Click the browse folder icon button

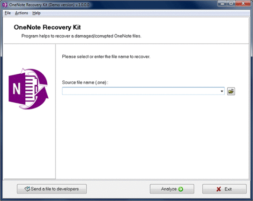click(231, 91)
